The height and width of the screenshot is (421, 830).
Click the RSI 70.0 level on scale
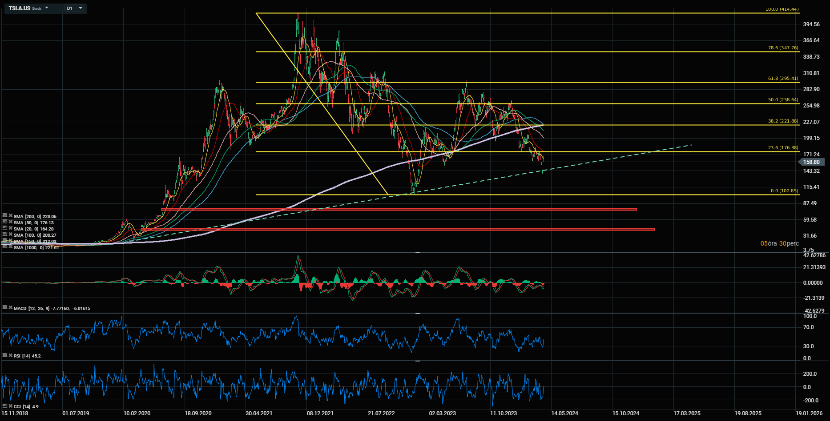(808, 327)
